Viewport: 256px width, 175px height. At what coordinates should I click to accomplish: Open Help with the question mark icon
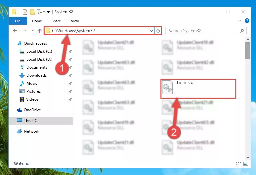(247, 21)
